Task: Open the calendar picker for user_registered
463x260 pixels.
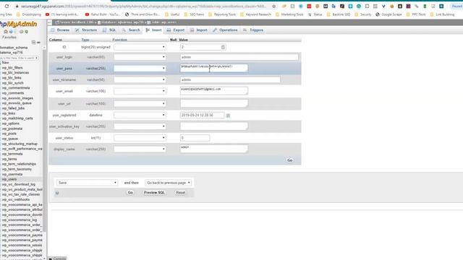Action: coord(228,116)
